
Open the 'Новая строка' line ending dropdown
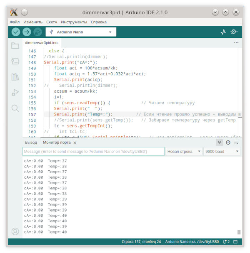(184, 152)
